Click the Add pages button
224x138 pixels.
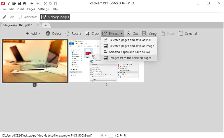point(31,33)
